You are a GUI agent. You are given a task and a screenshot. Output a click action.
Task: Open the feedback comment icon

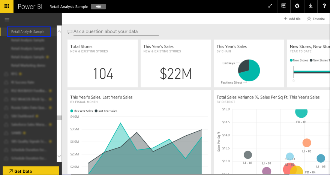pyautogui.click(x=283, y=6)
